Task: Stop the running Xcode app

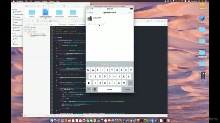Action: [x=38, y=21]
